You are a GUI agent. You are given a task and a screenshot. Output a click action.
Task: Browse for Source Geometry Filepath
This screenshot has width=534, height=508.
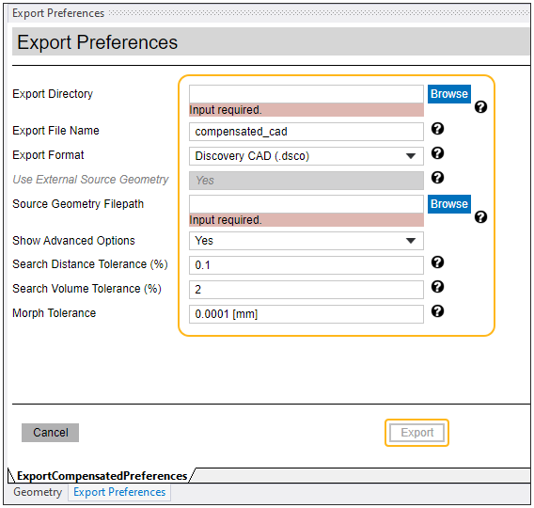[x=449, y=204]
